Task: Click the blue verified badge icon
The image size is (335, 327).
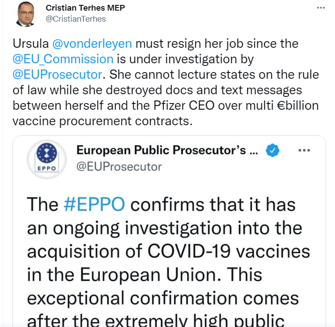Action: pyautogui.click(x=272, y=151)
